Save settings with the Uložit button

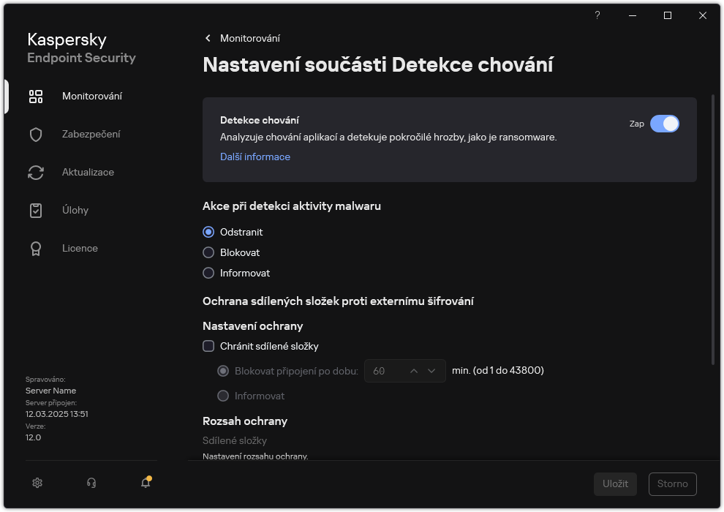pyautogui.click(x=615, y=483)
